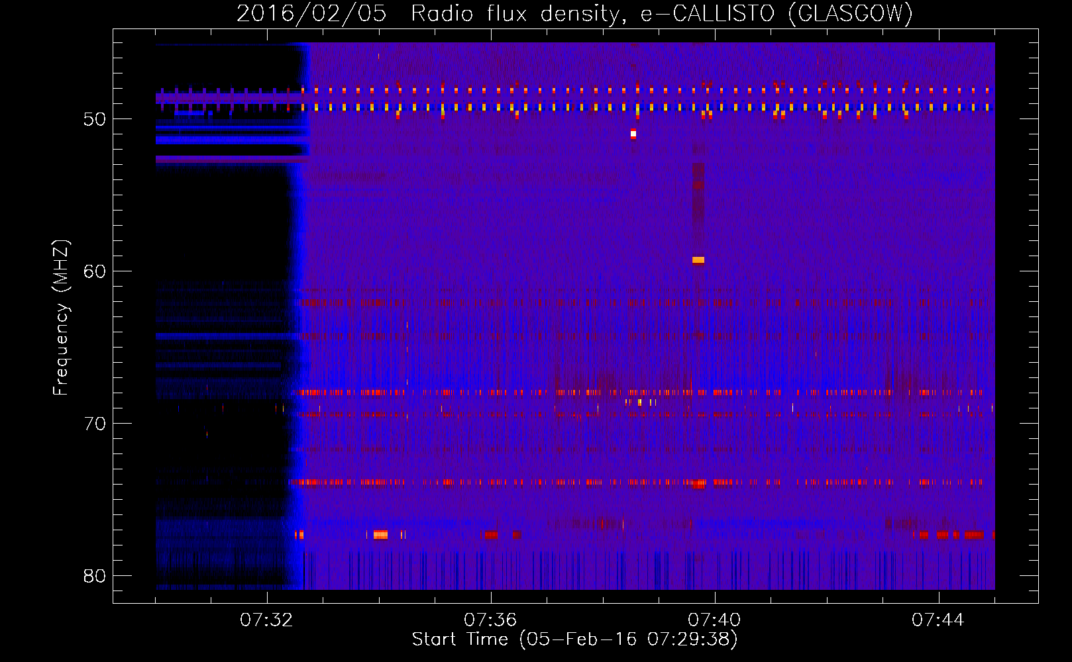Click the 'Start Time (05-Feb-16 07:29:38)' label
The width and height of the screenshot is (1072, 662).
574,639
